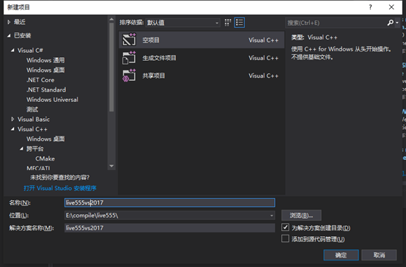Collapse the Visual C++ node

(12, 129)
